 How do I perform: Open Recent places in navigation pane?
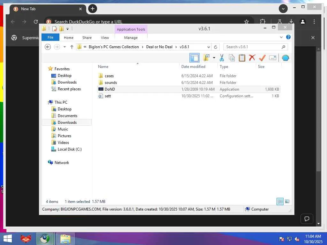tap(69, 89)
